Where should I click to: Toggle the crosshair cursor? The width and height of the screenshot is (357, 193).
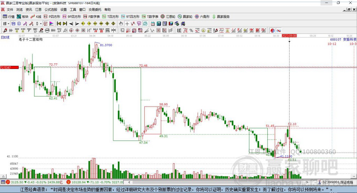pos(127,24)
